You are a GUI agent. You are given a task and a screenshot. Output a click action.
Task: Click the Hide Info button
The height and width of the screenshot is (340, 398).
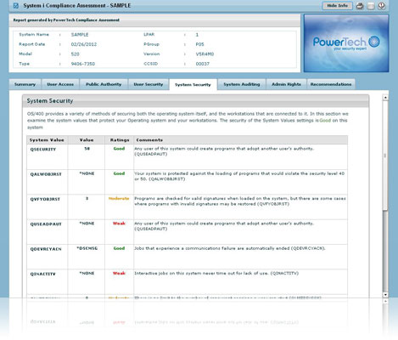(x=337, y=6)
